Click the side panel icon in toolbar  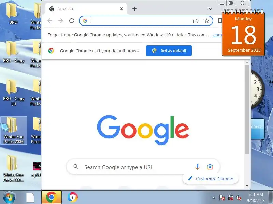(x=220, y=21)
